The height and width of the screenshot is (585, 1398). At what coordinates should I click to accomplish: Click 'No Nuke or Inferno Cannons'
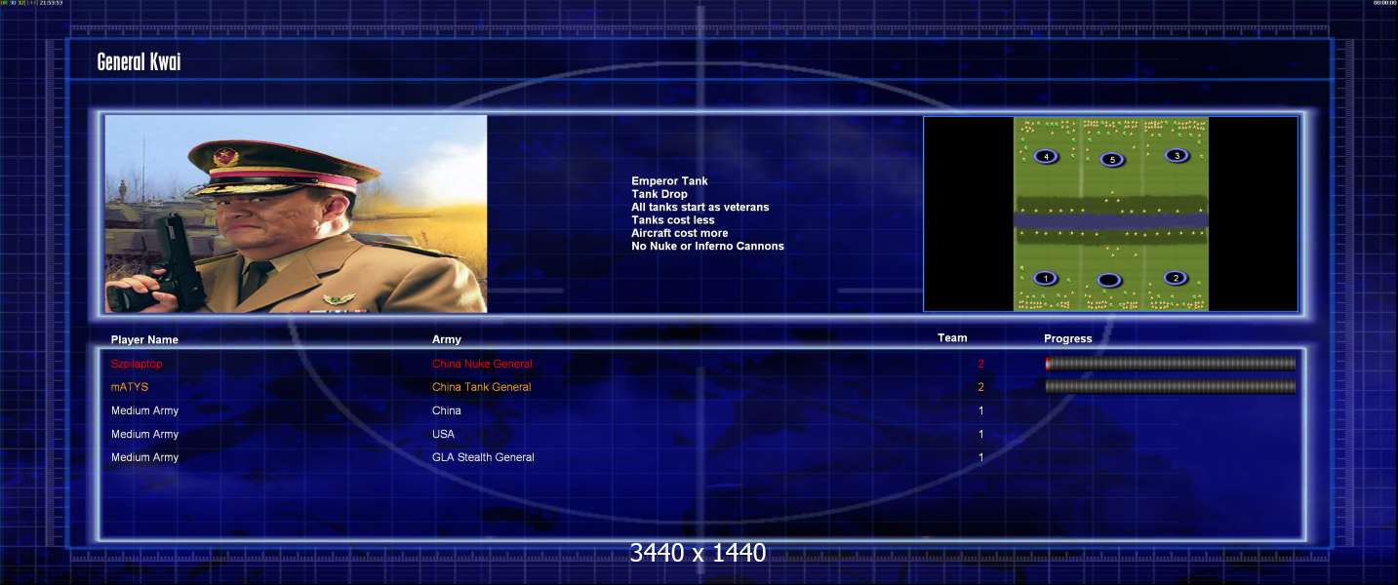coord(707,246)
